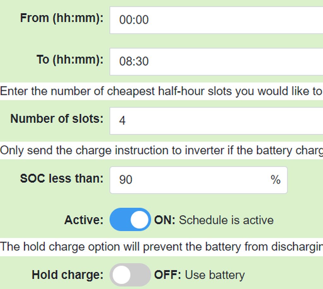Enable the Hold charge toggle switch
Viewport: 323px width, 289px height.
click(130, 275)
